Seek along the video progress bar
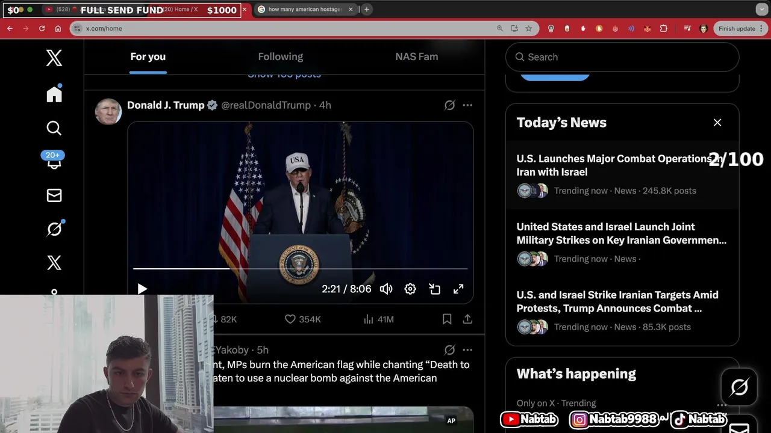Image resolution: width=771 pixels, height=433 pixels. (300, 269)
